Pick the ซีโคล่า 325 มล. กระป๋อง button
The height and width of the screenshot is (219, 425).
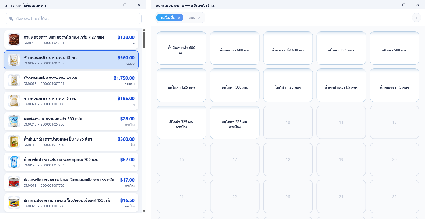point(181,122)
